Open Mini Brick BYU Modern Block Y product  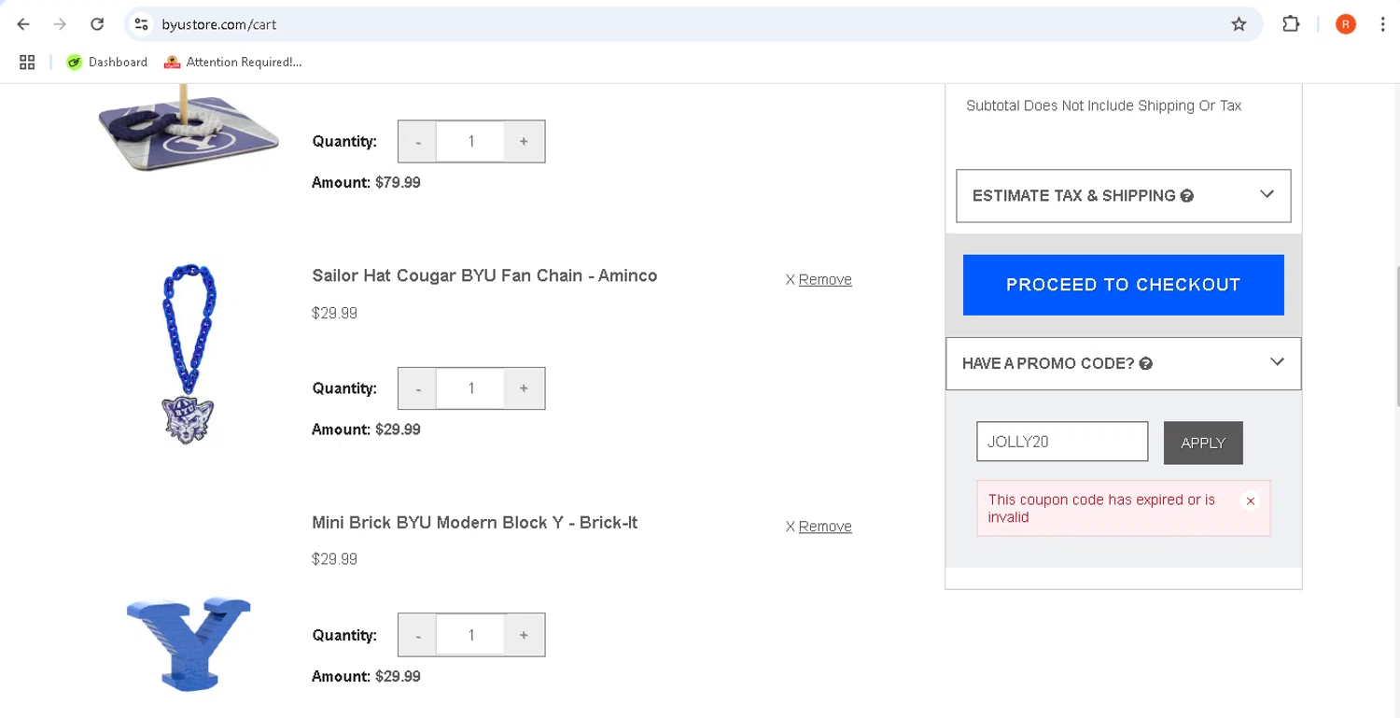tap(474, 522)
